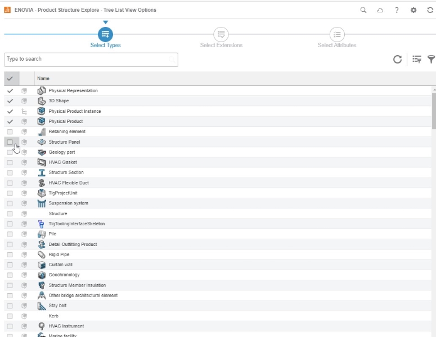Image resolution: width=436 pixels, height=337 pixels.
Task: Select the Geochronology row text
Action: (64, 275)
